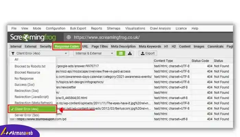Click the globe icon beside the URL
The width and height of the screenshot is (240, 137).
69,37
